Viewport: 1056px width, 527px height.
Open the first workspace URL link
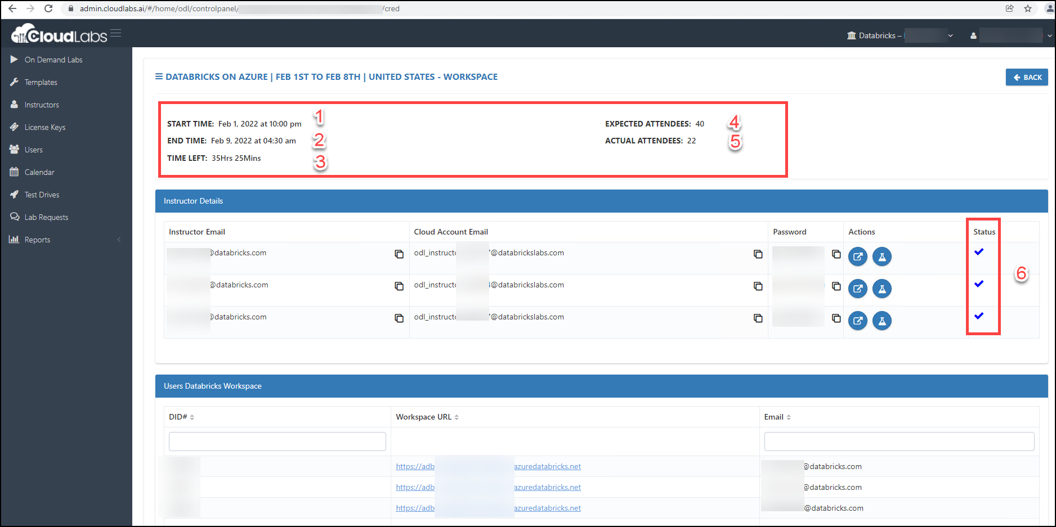click(488, 466)
